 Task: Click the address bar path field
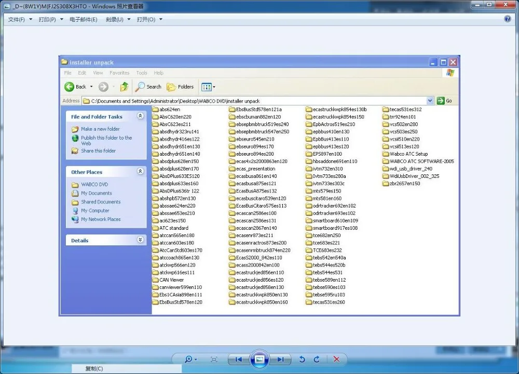[254, 101]
